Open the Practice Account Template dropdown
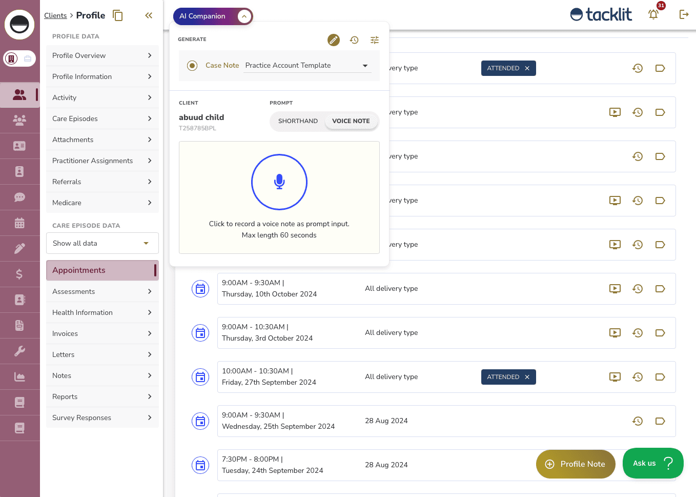 coord(307,66)
